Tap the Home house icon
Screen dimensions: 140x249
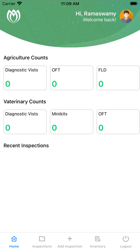pos(14,239)
